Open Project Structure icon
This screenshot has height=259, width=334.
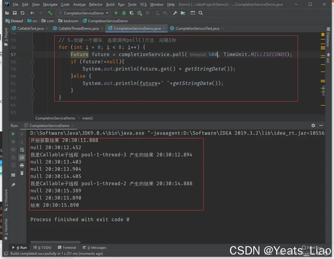click(x=183, y=13)
